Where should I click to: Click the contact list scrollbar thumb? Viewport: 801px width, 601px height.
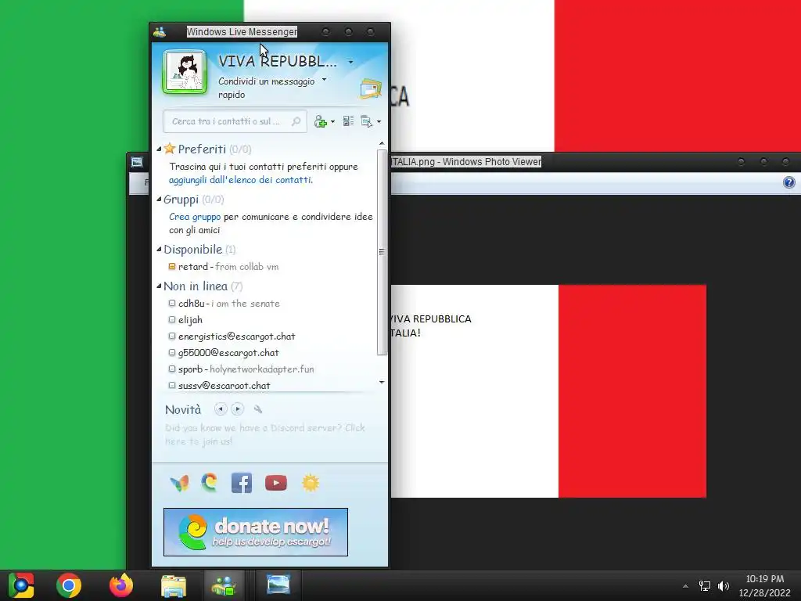[382, 252]
